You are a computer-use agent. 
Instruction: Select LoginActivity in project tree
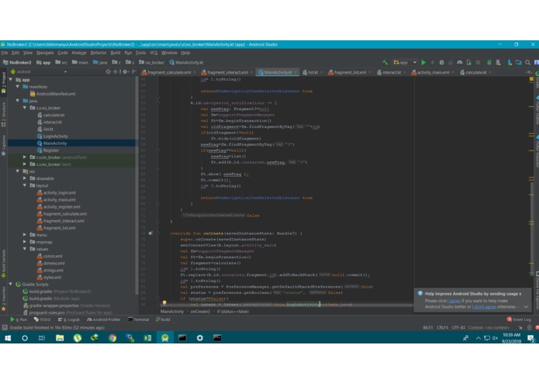click(x=55, y=136)
